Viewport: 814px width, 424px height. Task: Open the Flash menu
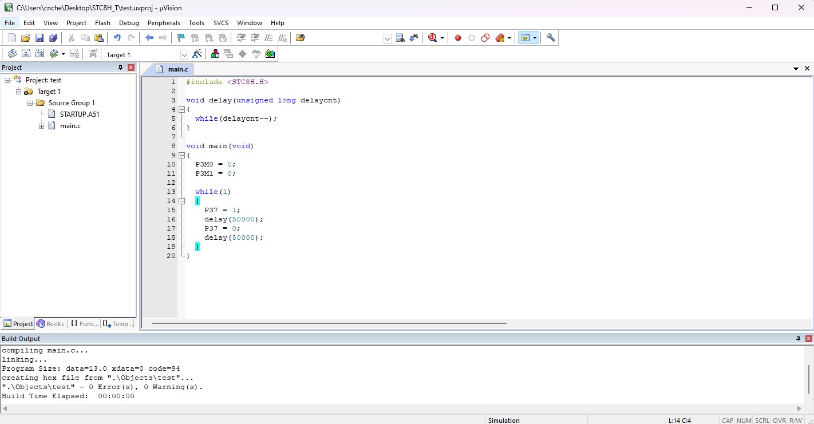[x=102, y=23]
